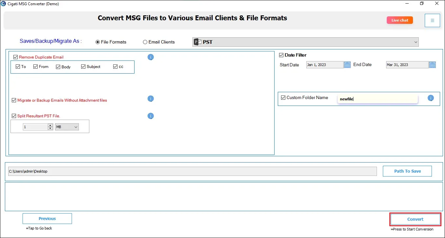Click the Live chat button

[400, 20]
